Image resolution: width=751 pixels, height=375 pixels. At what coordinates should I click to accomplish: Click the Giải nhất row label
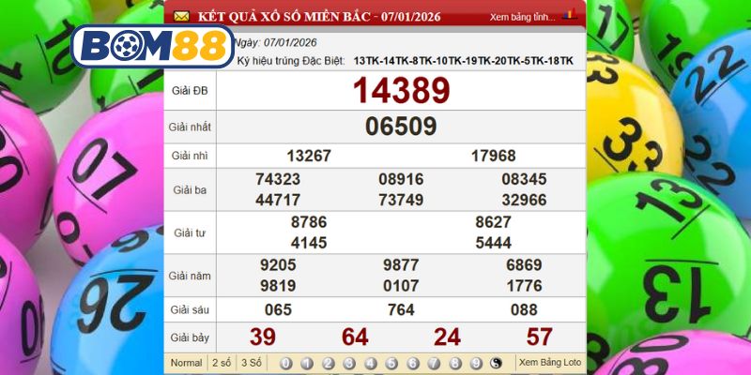tap(190, 127)
